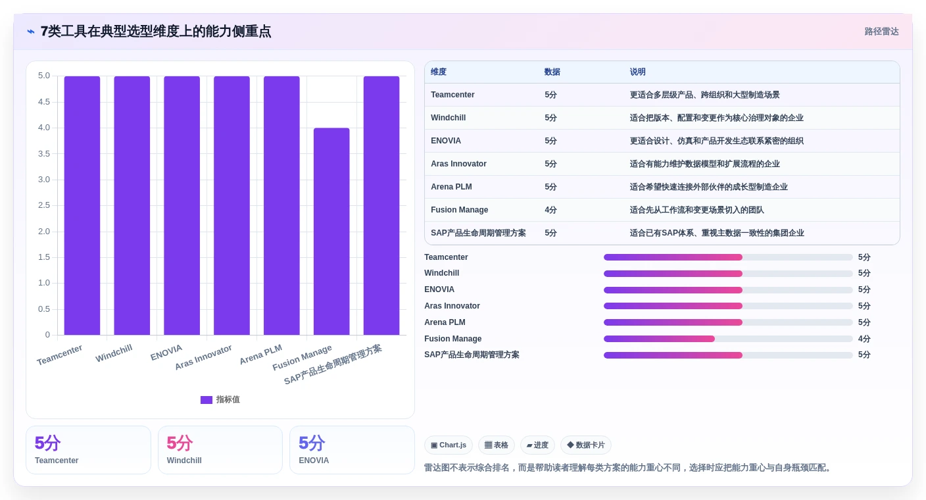Click the 4分 cell in Fusion Manage row

click(551, 210)
